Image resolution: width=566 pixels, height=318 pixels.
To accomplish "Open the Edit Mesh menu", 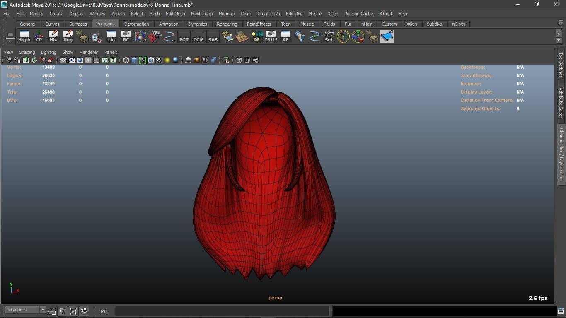I will (175, 14).
